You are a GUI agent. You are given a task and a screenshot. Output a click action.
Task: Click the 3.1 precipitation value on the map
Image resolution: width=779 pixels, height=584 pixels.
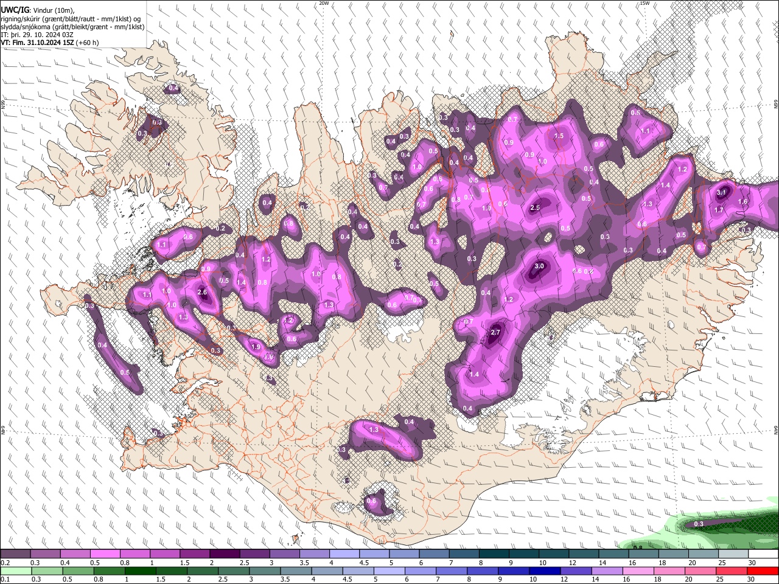click(x=722, y=192)
